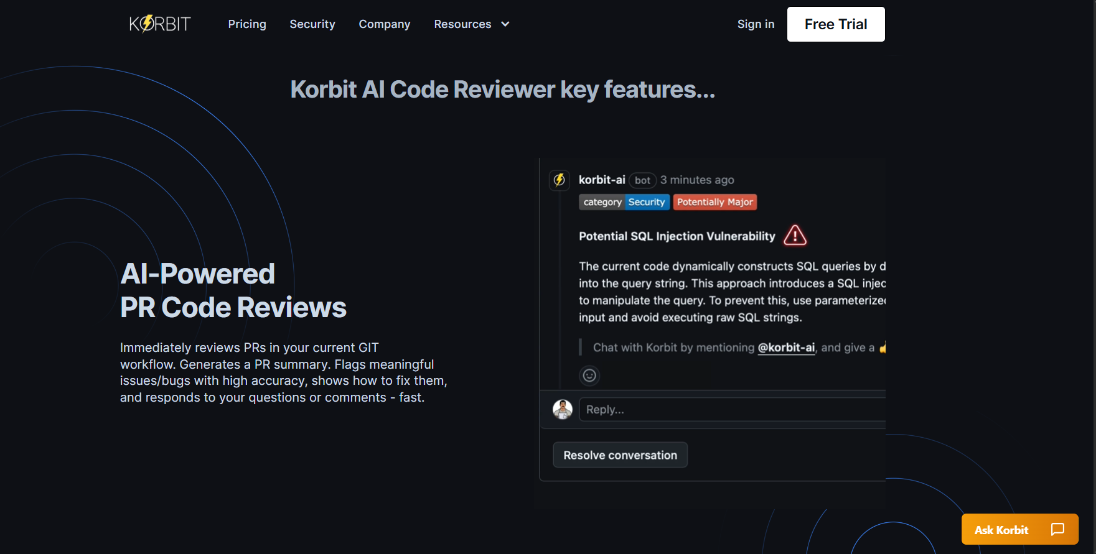
Task: Click the 'Korbit AI Code Reviewer key features...' heading
Action: point(503,90)
